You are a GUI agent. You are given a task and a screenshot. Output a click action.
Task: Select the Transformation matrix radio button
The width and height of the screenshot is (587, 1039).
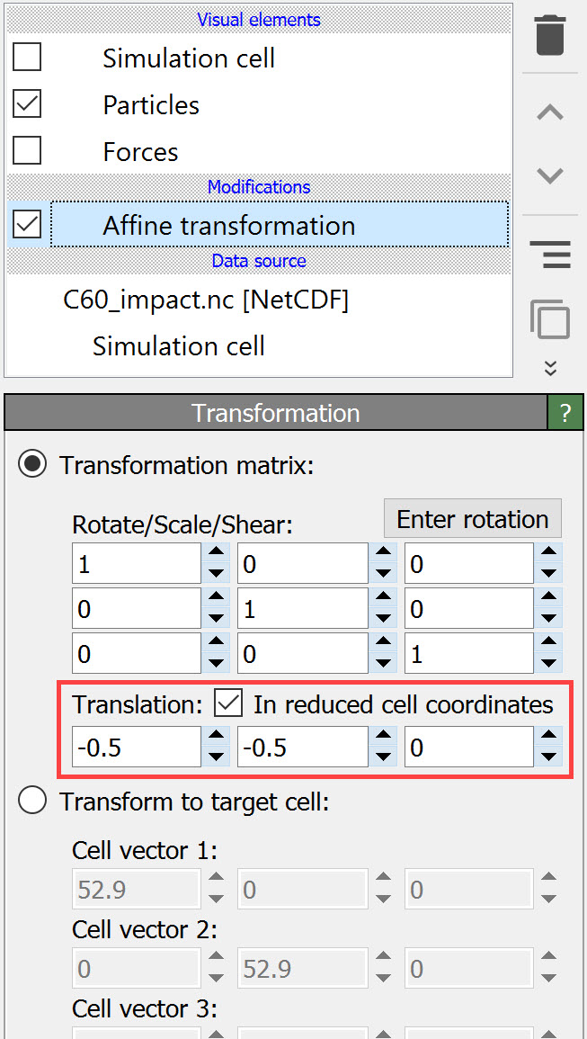pos(33,465)
